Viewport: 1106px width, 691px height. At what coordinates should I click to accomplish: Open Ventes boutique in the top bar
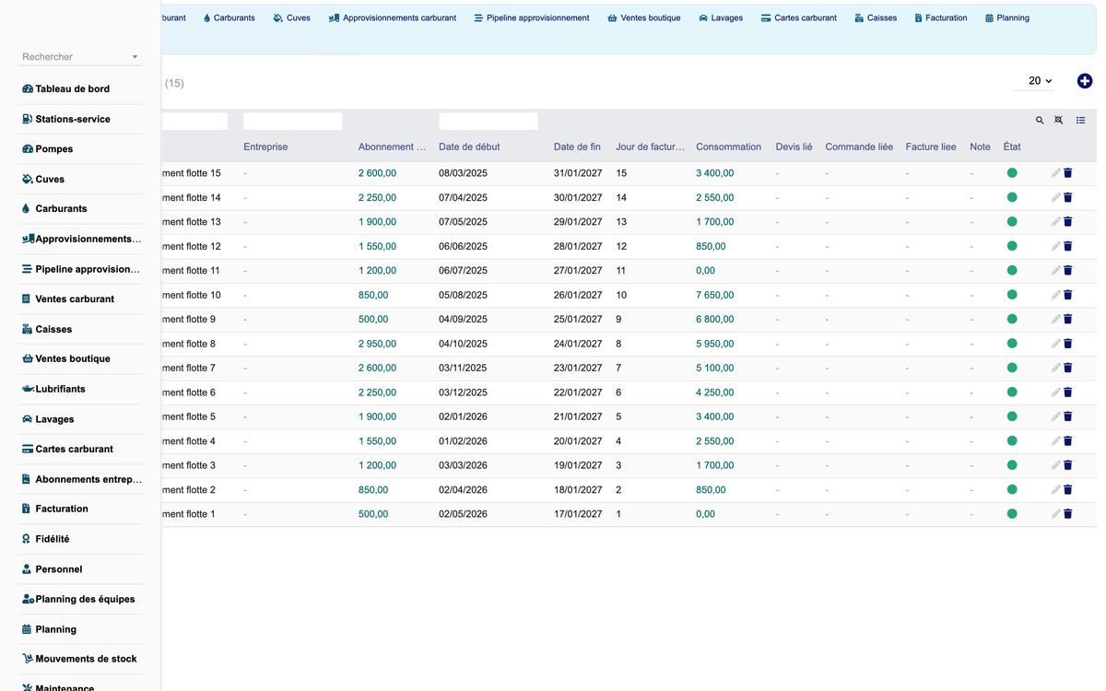[644, 18]
